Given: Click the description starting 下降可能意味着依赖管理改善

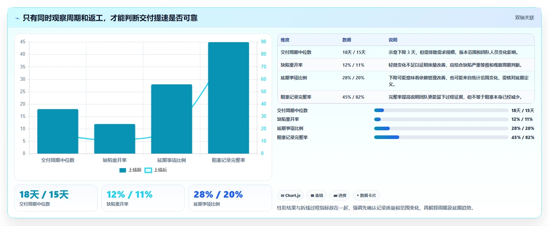Looking at the screenshot, I should pos(459,81).
